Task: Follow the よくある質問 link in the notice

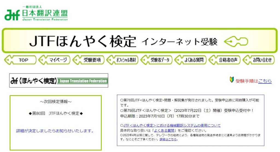Action: tap(164, 130)
